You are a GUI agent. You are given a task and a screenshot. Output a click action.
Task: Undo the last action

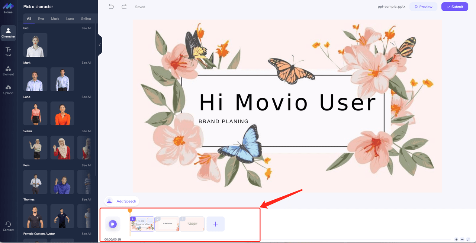coord(111,7)
